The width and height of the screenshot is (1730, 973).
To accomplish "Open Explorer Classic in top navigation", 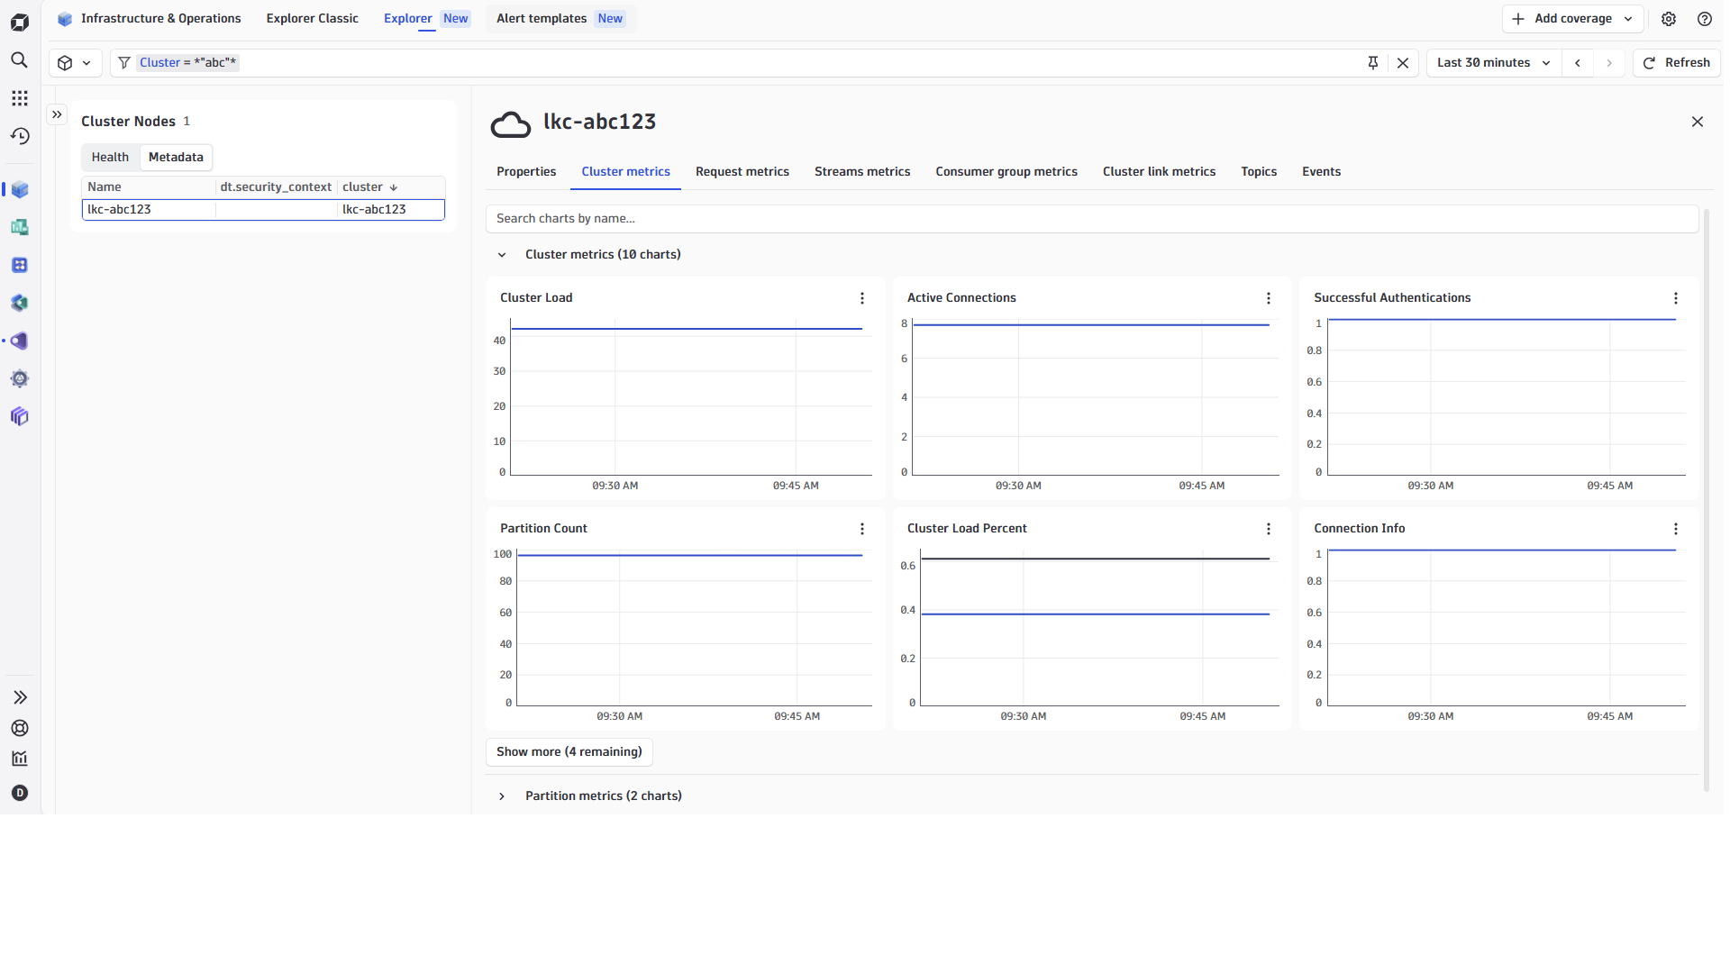I will (x=312, y=19).
